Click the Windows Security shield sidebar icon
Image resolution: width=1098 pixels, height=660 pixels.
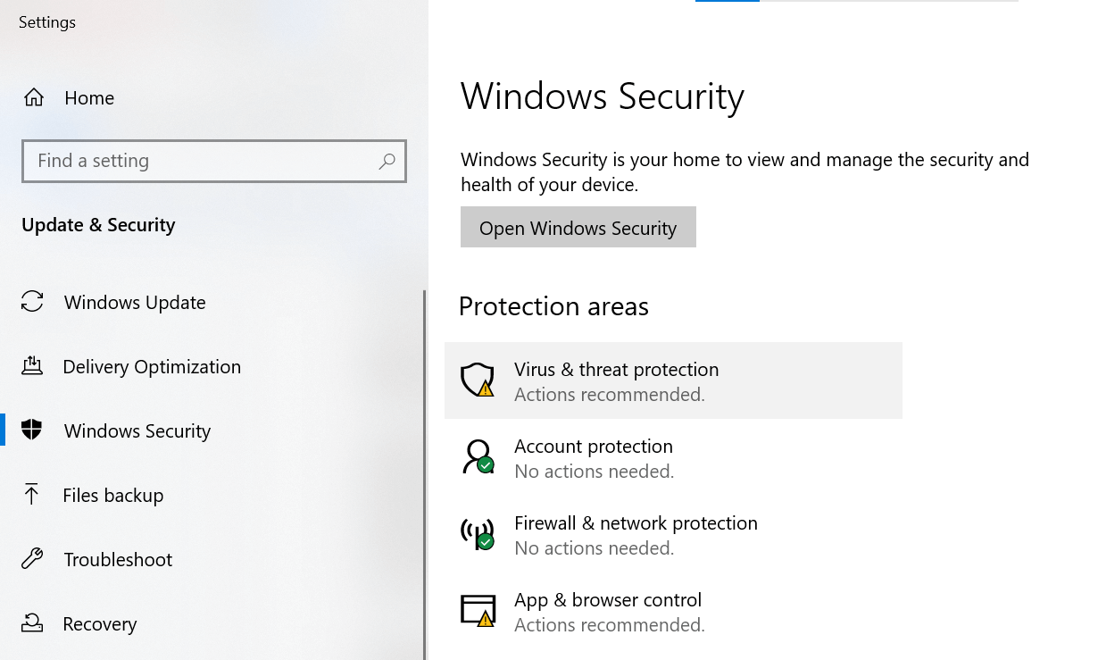pos(32,430)
